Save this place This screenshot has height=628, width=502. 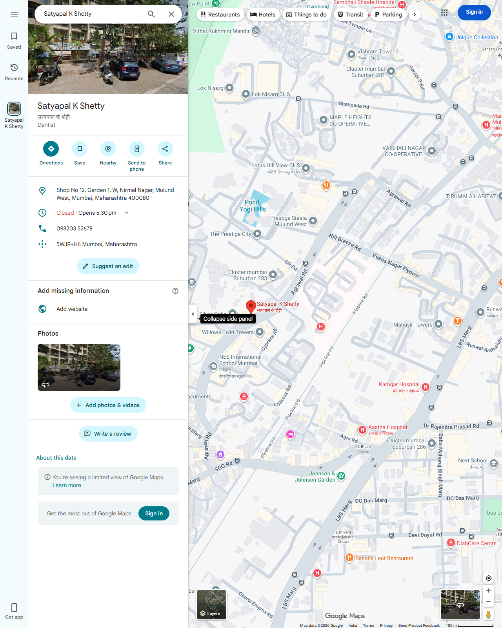pos(80,153)
